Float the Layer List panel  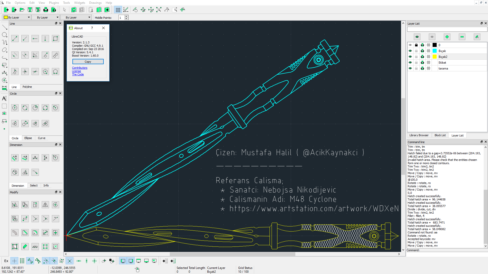point(481,23)
